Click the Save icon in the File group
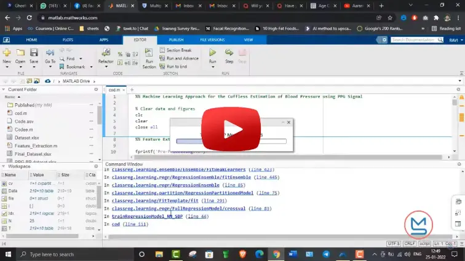465x261 pixels. [x=34, y=55]
